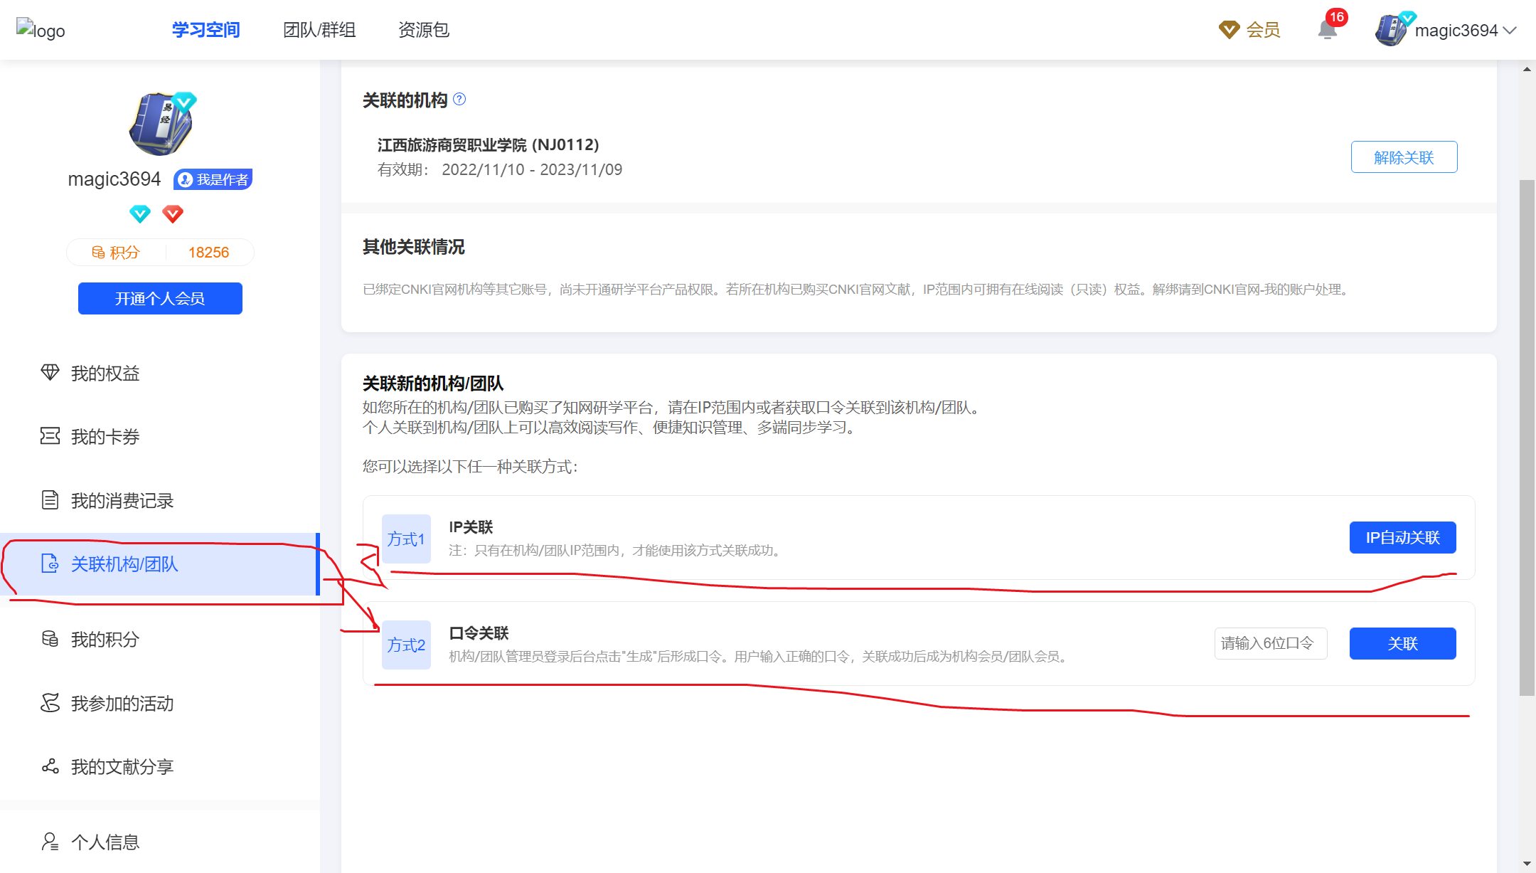Click the 开通个人会员 button
Image resolution: width=1536 pixels, height=873 pixels.
point(160,298)
